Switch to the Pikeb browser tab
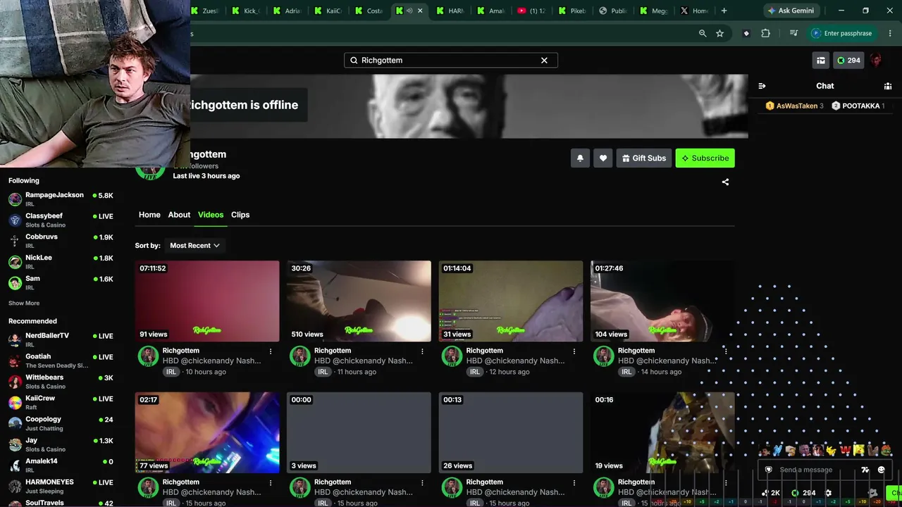The width and height of the screenshot is (902, 507). pos(572,11)
